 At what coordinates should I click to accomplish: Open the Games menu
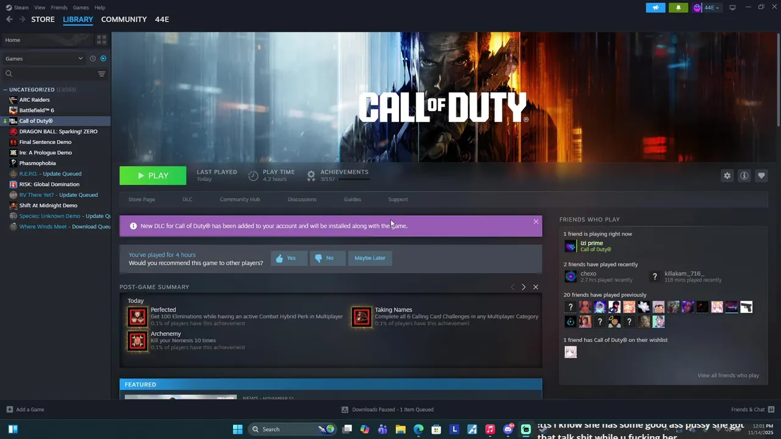81,7
